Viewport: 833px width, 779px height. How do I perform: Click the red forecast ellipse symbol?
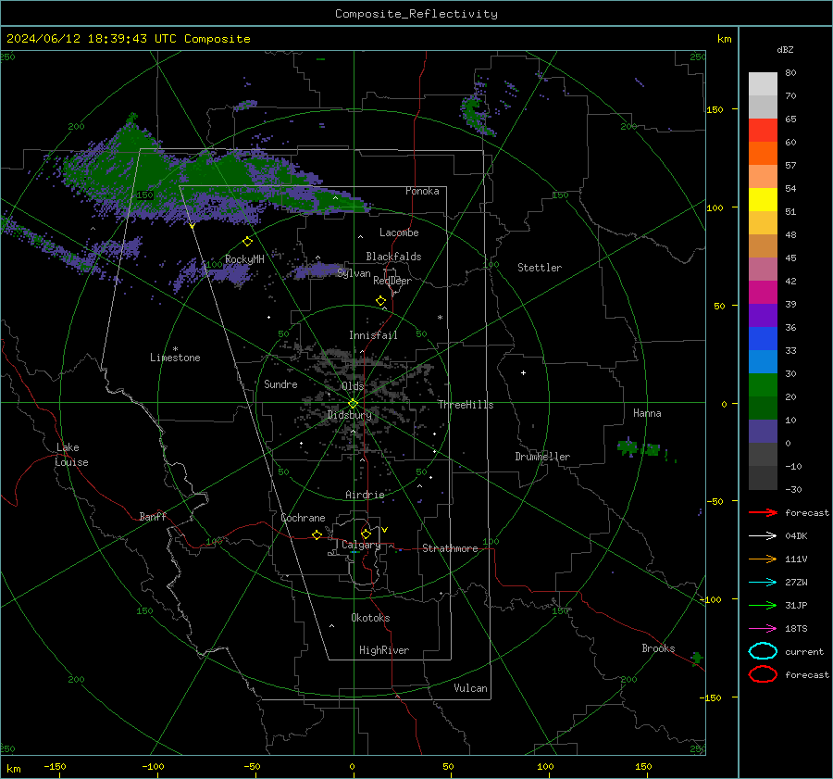click(763, 674)
